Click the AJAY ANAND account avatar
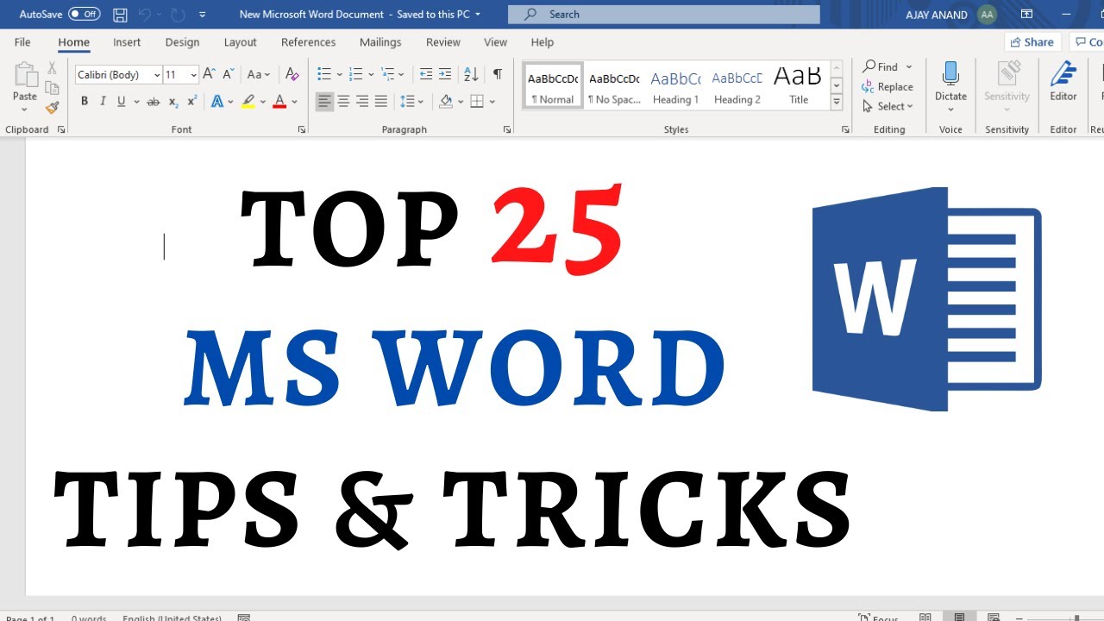1104x621 pixels. 988,15
